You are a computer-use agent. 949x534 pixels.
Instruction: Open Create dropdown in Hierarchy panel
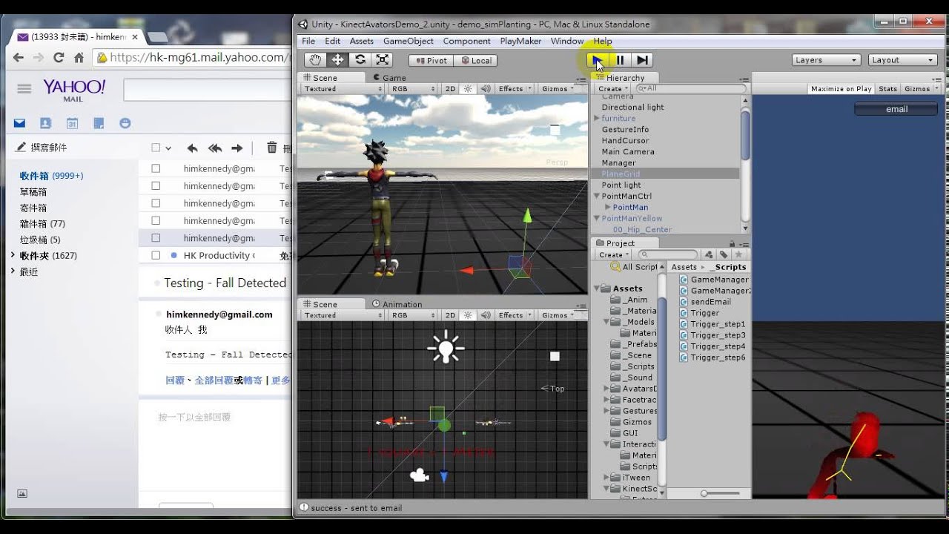[613, 88]
